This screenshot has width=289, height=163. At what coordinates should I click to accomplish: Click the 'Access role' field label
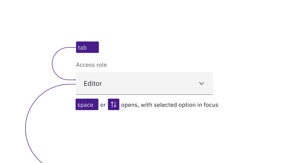[x=91, y=65]
